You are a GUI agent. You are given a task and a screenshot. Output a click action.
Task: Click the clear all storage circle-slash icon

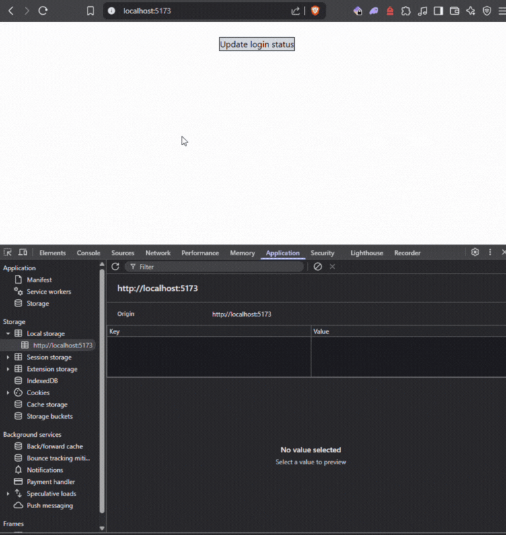(318, 266)
